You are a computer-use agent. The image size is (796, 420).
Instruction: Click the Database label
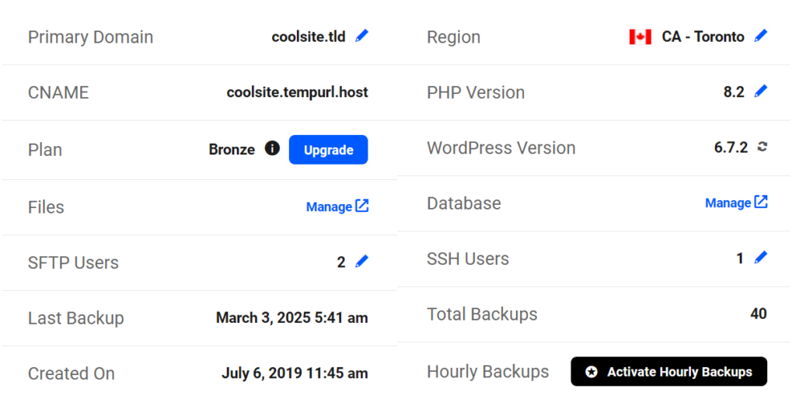pyautogui.click(x=464, y=203)
